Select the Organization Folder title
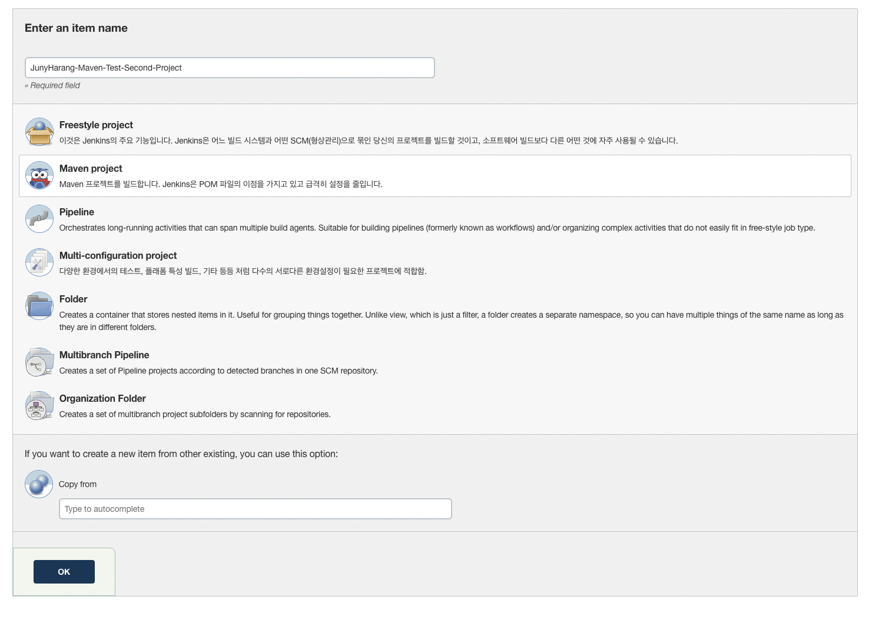This screenshot has width=872, height=620. [x=102, y=398]
